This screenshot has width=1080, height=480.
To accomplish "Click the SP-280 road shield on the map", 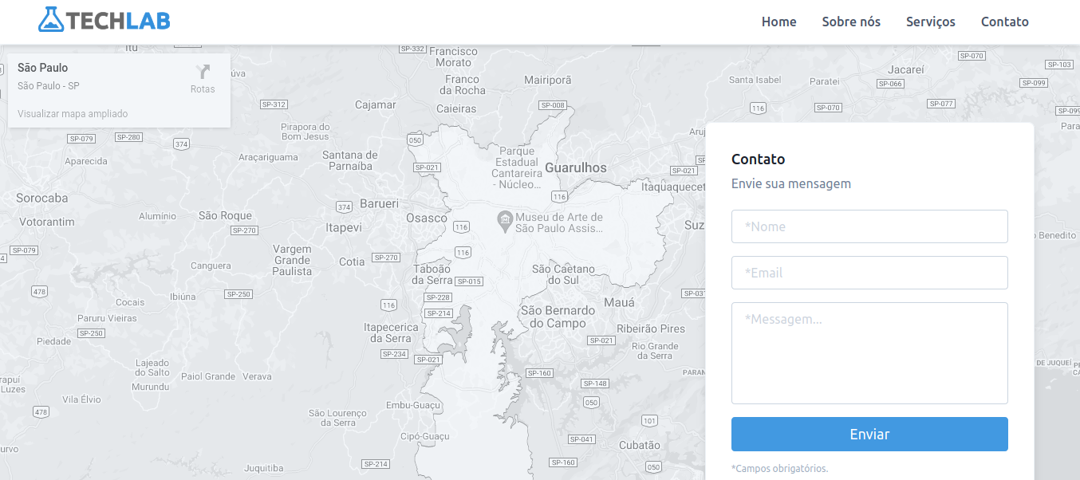I will point(128,136).
